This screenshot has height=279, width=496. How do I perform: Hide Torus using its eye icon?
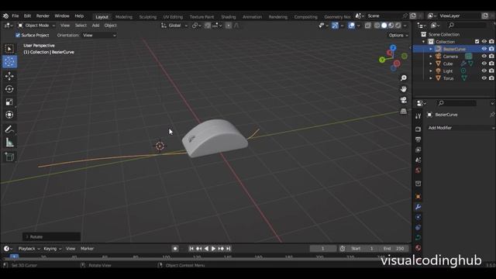[x=484, y=77]
